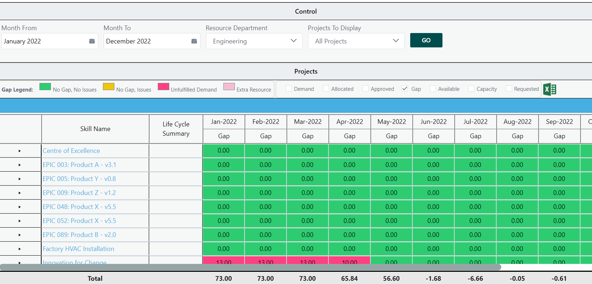The width and height of the screenshot is (592, 284).
Task: Tick the Requested checkbox
Action: click(509, 89)
